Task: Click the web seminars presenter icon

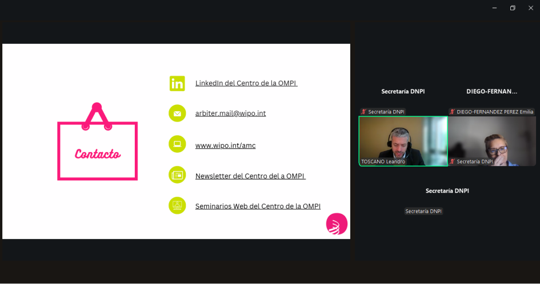Action: click(x=177, y=205)
